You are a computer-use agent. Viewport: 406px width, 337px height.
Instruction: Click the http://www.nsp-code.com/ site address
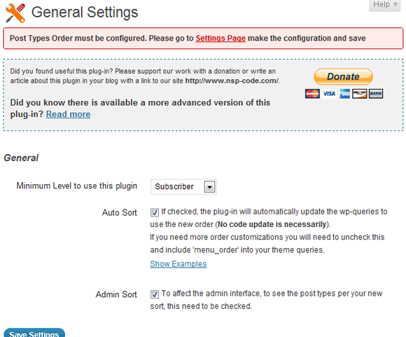(x=232, y=81)
